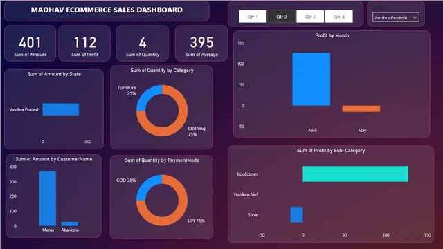443x249 pixels.
Task: Select the Andhra Pradesh bar in state chart
Action: click(61, 109)
